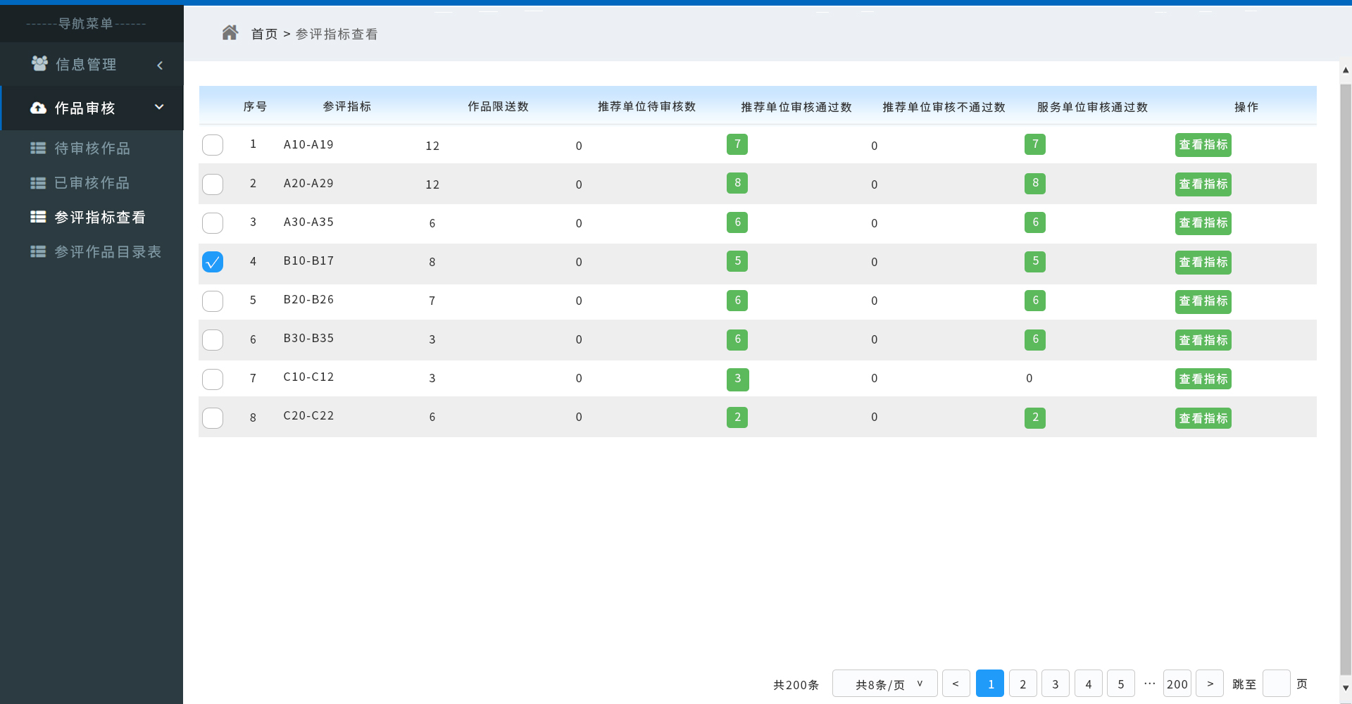
Task: Collapse the 作品审核 menu chevron
Action: (x=159, y=108)
